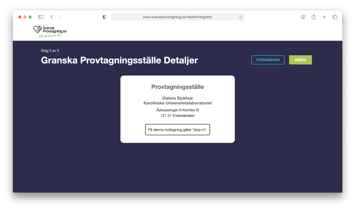Select the "Steg 2 av 5" step indicator text

[x=50, y=51]
